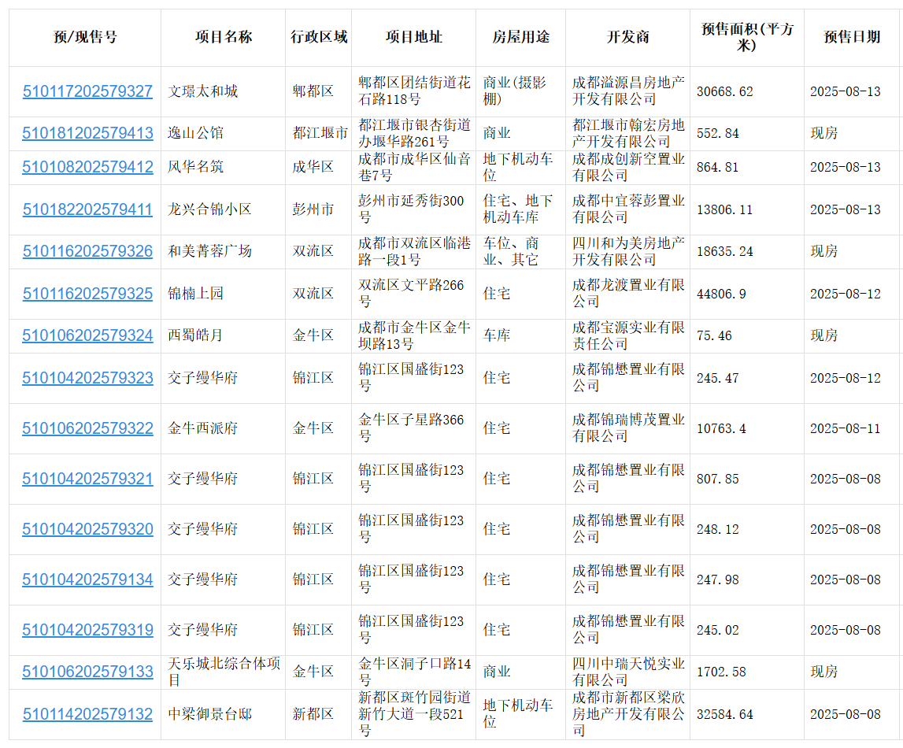
Task: Select project name 文璟太和城
Action: (202, 91)
